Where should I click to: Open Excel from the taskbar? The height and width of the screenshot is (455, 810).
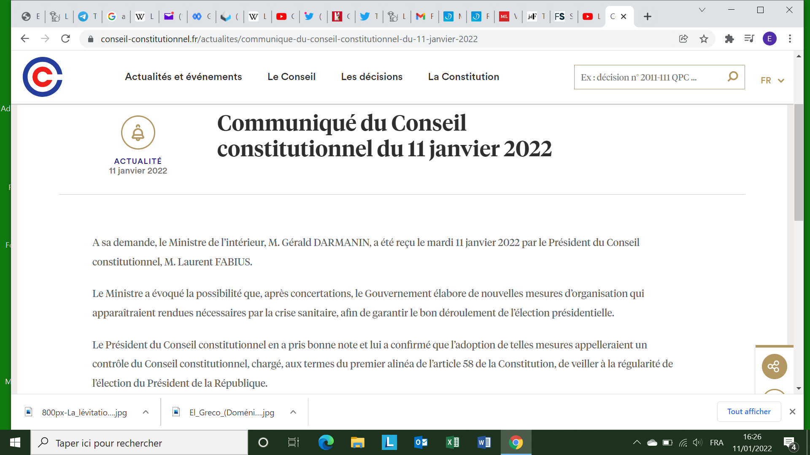452,442
